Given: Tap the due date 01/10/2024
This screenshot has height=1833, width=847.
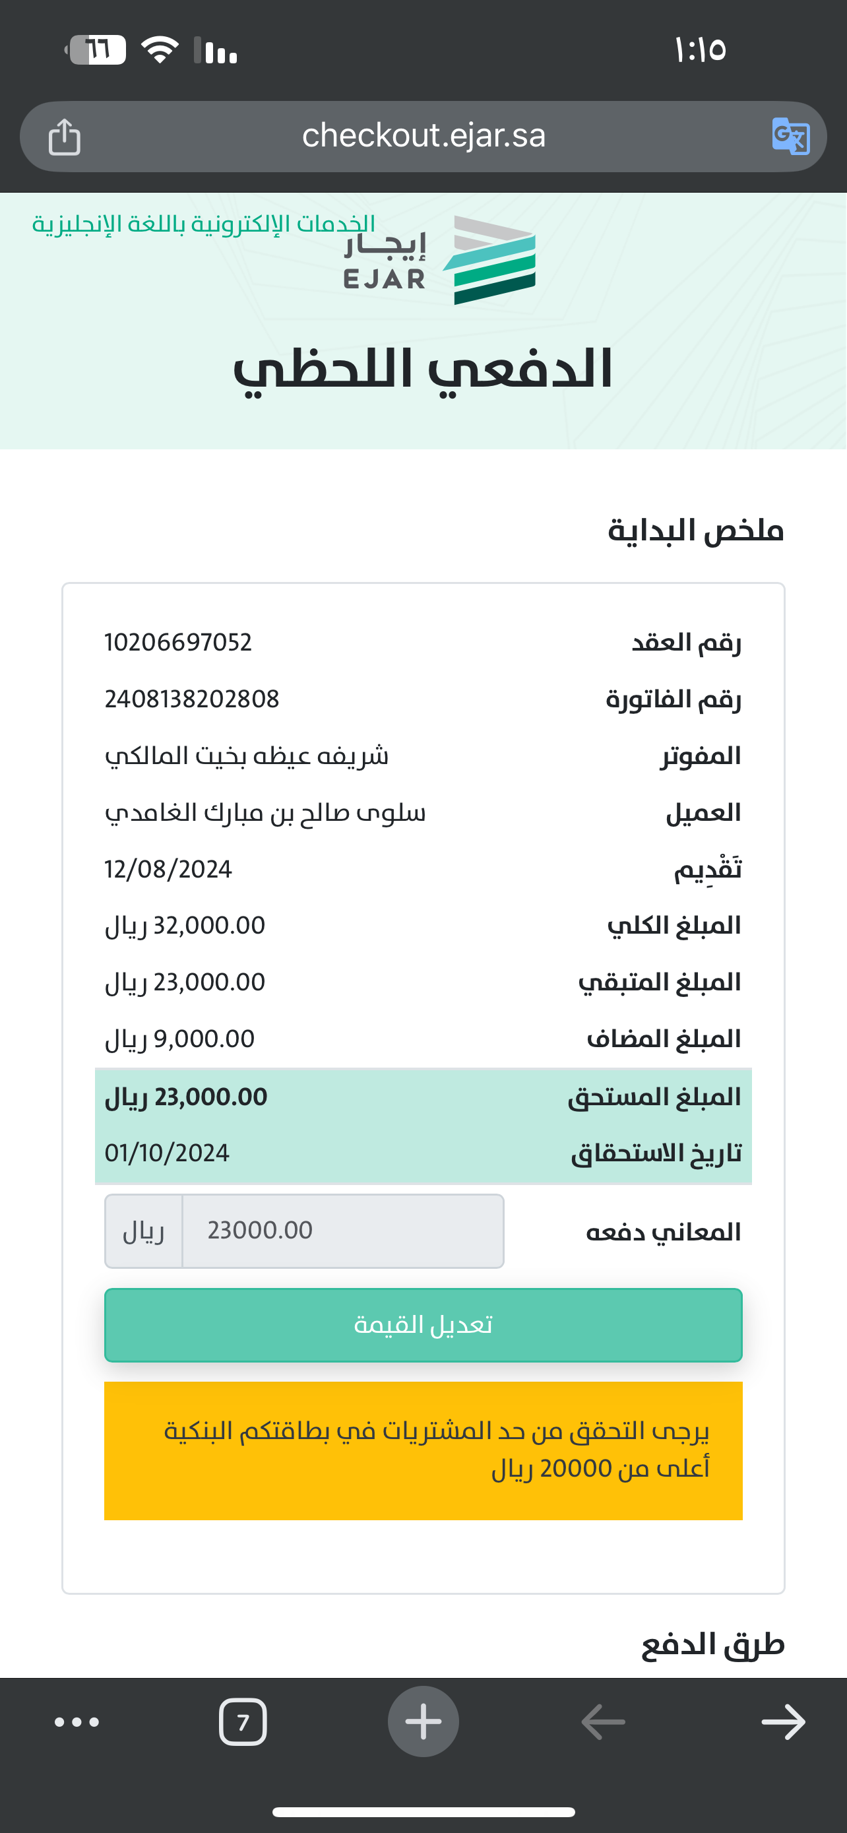Looking at the screenshot, I should click(167, 1153).
